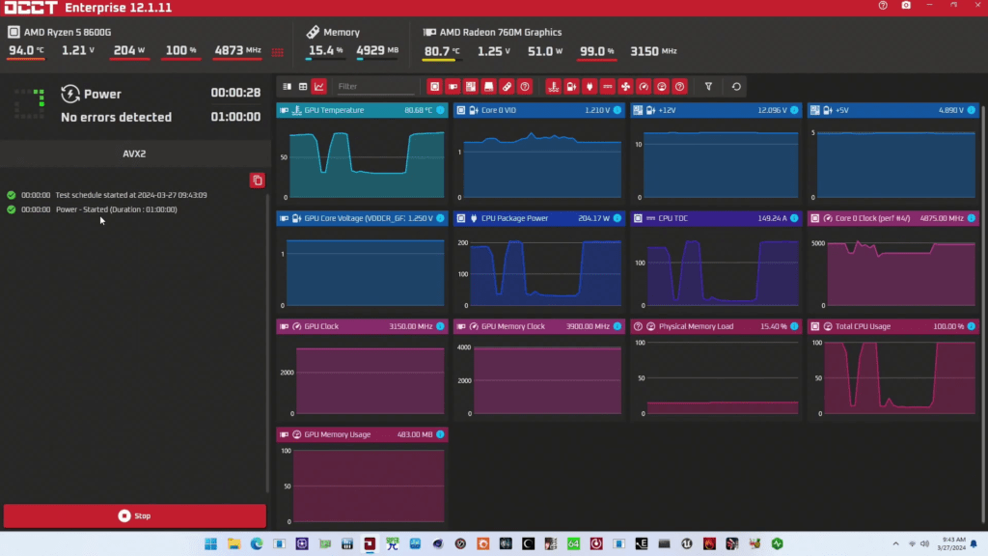Click the AVX2 instruction set label
Viewport: 988px width, 556px height.
tap(134, 153)
